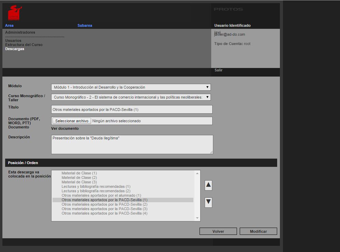The image size is (340, 252).
Task: Click Salir to log out
Action: [x=218, y=70]
